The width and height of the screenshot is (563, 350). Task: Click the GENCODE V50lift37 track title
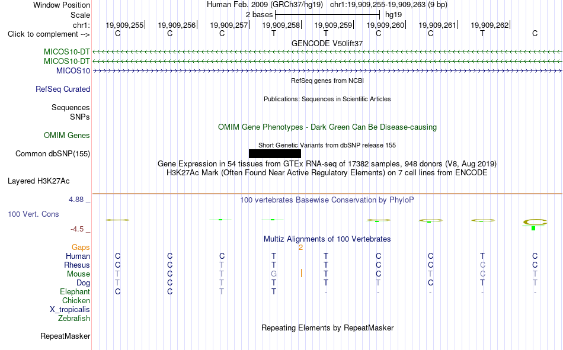point(327,43)
